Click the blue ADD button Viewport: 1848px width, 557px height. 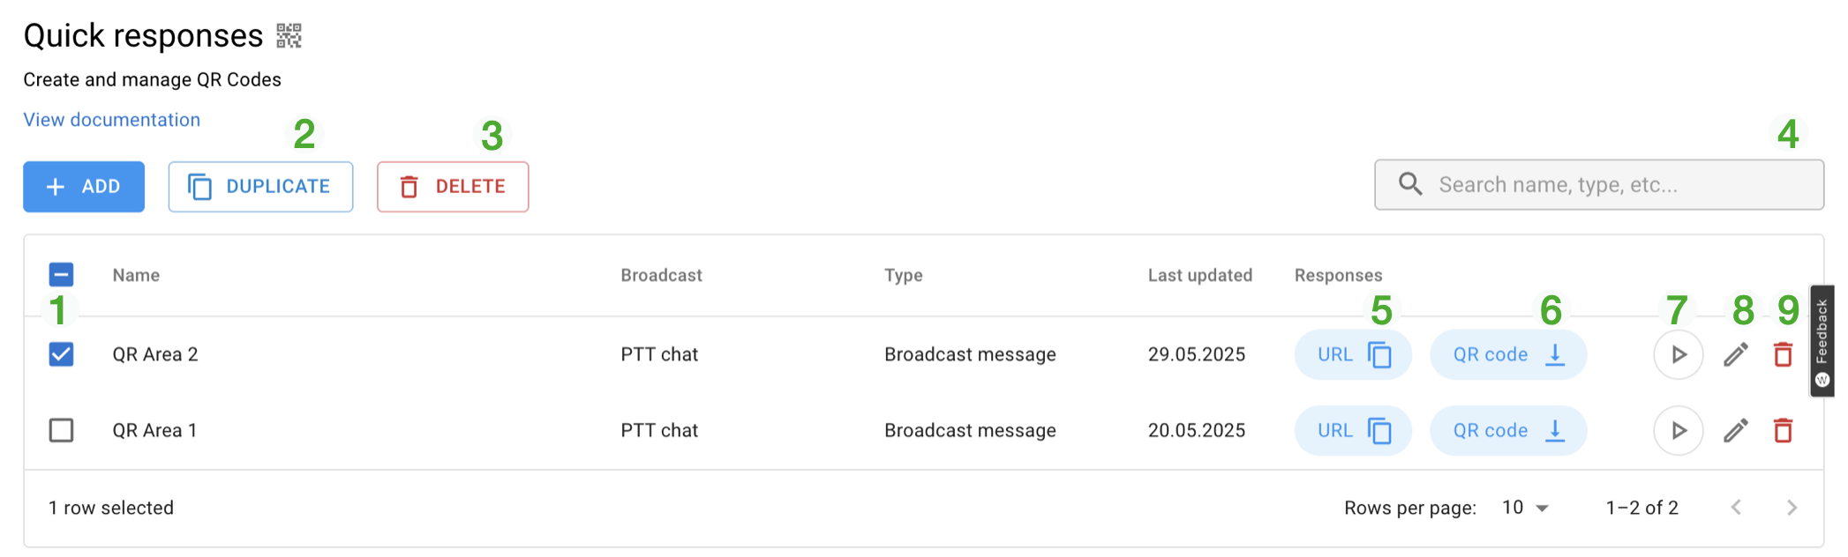[84, 187]
